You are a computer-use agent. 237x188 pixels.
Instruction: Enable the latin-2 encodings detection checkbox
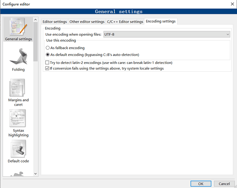[x=47, y=63]
